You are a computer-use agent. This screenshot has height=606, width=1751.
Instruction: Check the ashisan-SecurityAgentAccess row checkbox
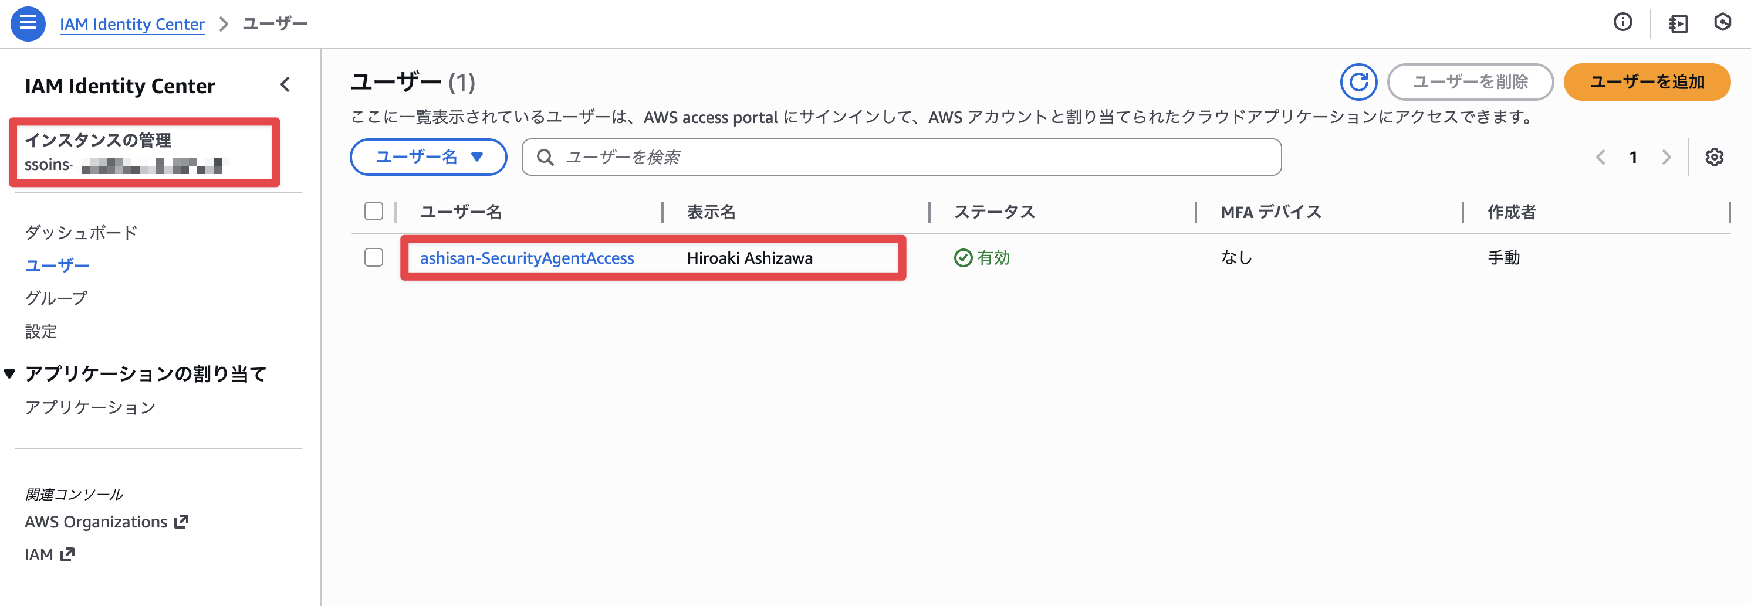point(374,258)
